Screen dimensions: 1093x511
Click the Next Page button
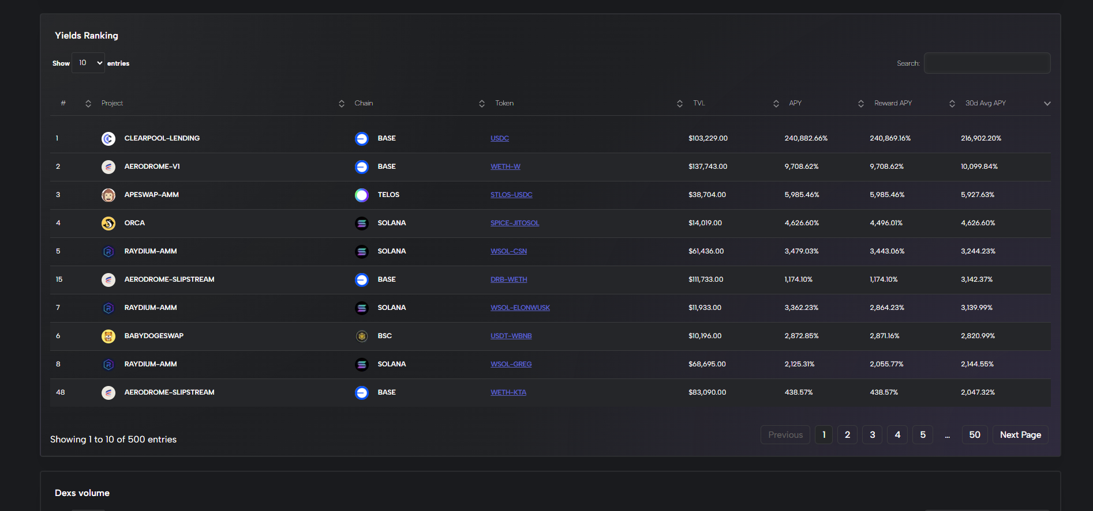point(1020,435)
